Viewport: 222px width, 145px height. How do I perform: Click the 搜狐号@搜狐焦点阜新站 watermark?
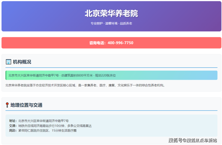pos(193,140)
